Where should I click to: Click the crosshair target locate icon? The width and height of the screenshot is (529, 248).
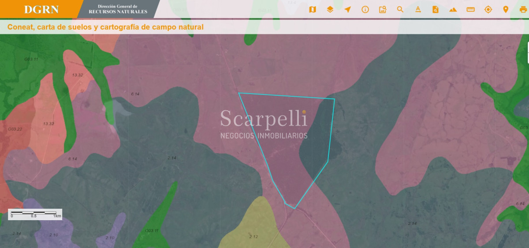click(x=488, y=9)
